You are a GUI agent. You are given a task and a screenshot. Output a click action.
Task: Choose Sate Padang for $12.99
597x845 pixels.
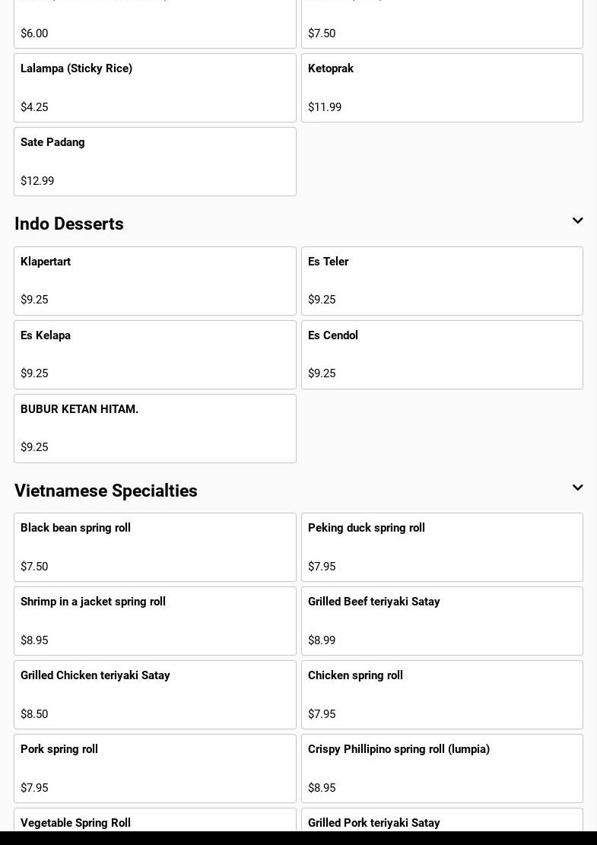(154, 161)
